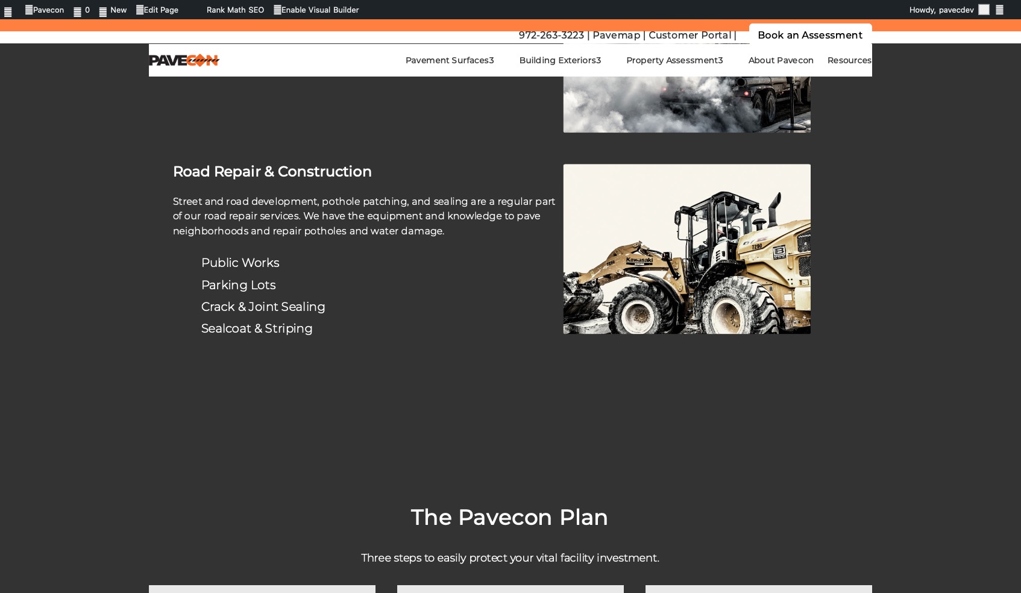Click the WordPress logo icon in admin bar
Viewport: 1021px width, 593px height.
[x=8, y=11]
